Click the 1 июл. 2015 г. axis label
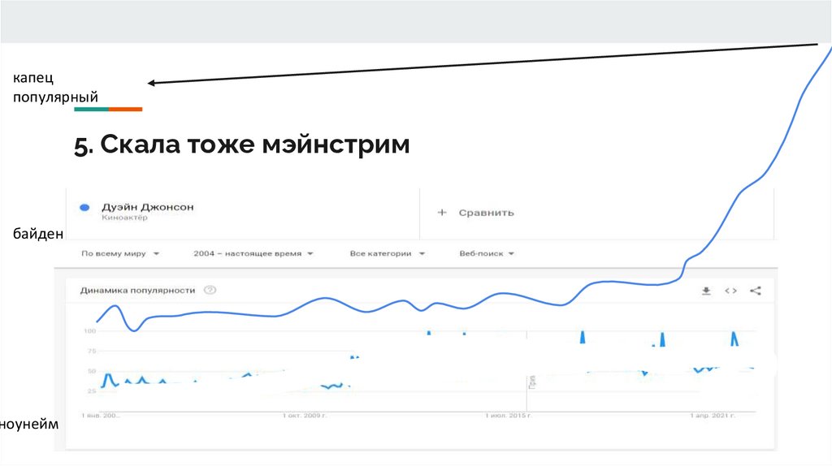 point(509,415)
